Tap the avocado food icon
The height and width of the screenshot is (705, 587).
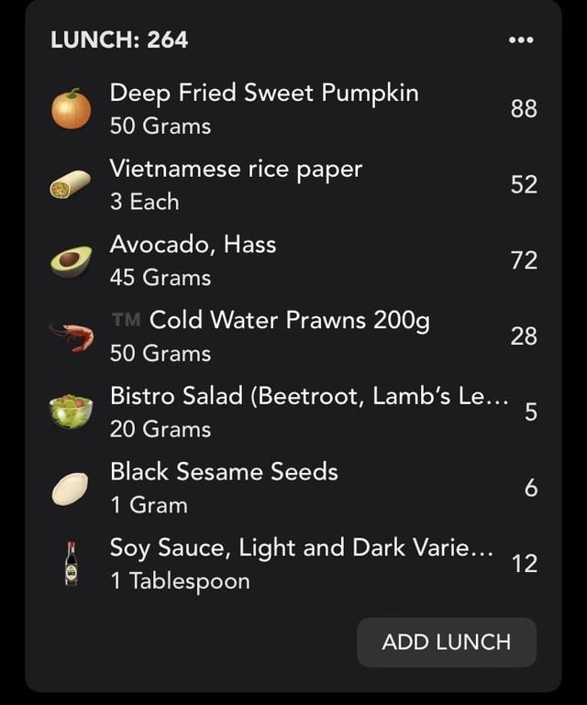pyautogui.click(x=71, y=260)
